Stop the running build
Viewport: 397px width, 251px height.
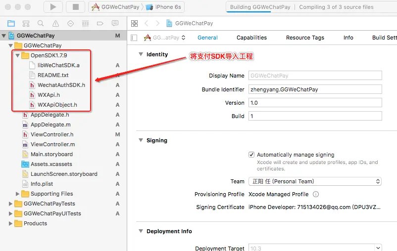pyautogui.click(x=75, y=7)
